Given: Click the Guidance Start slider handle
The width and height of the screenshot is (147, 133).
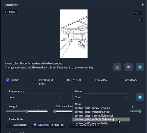Looking at the screenshot, I should point(55,111).
